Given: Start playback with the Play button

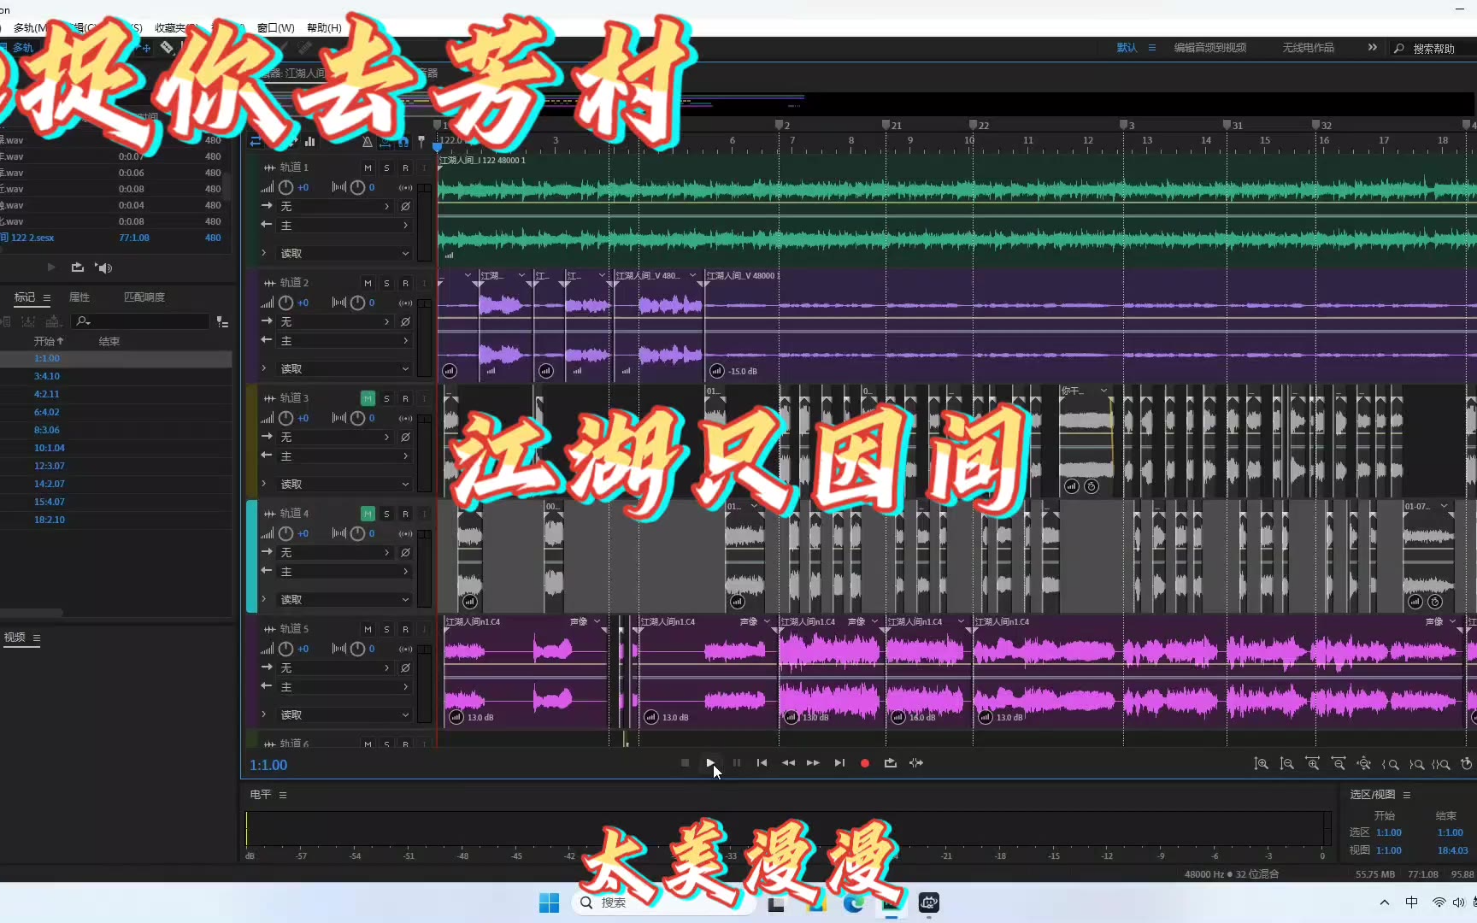Looking at the screenshot, I should point(710,762).
